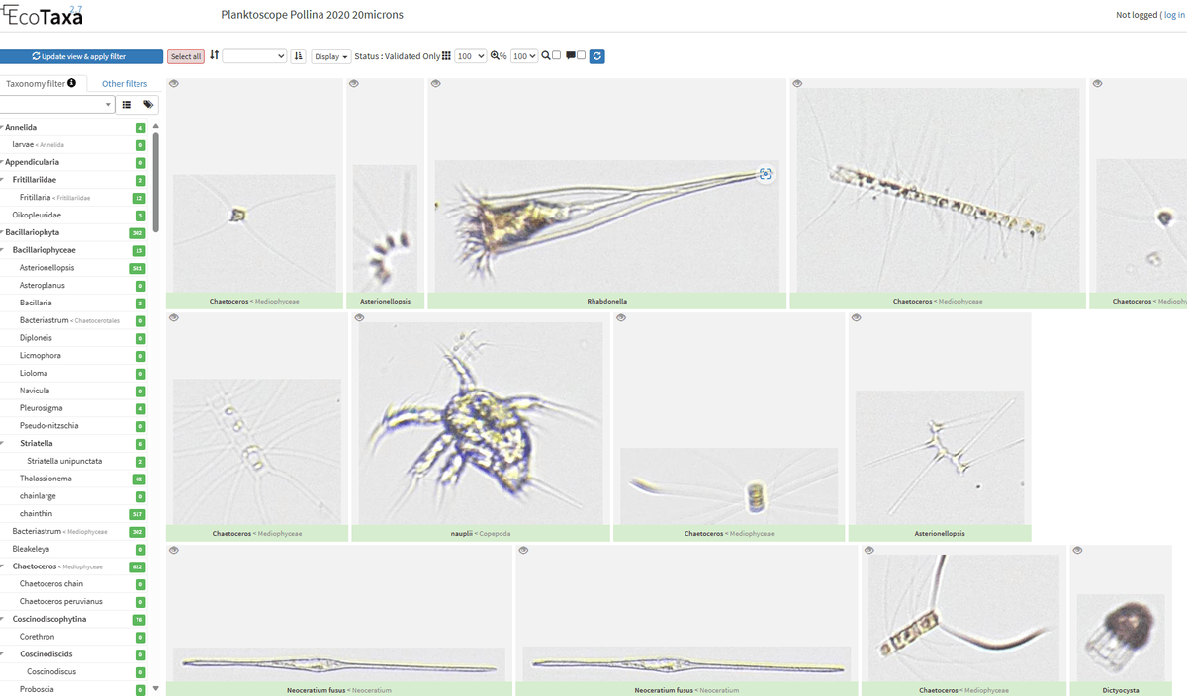Click the tags icon button in taxonomy filter
1187x696 pixels.
148,104
